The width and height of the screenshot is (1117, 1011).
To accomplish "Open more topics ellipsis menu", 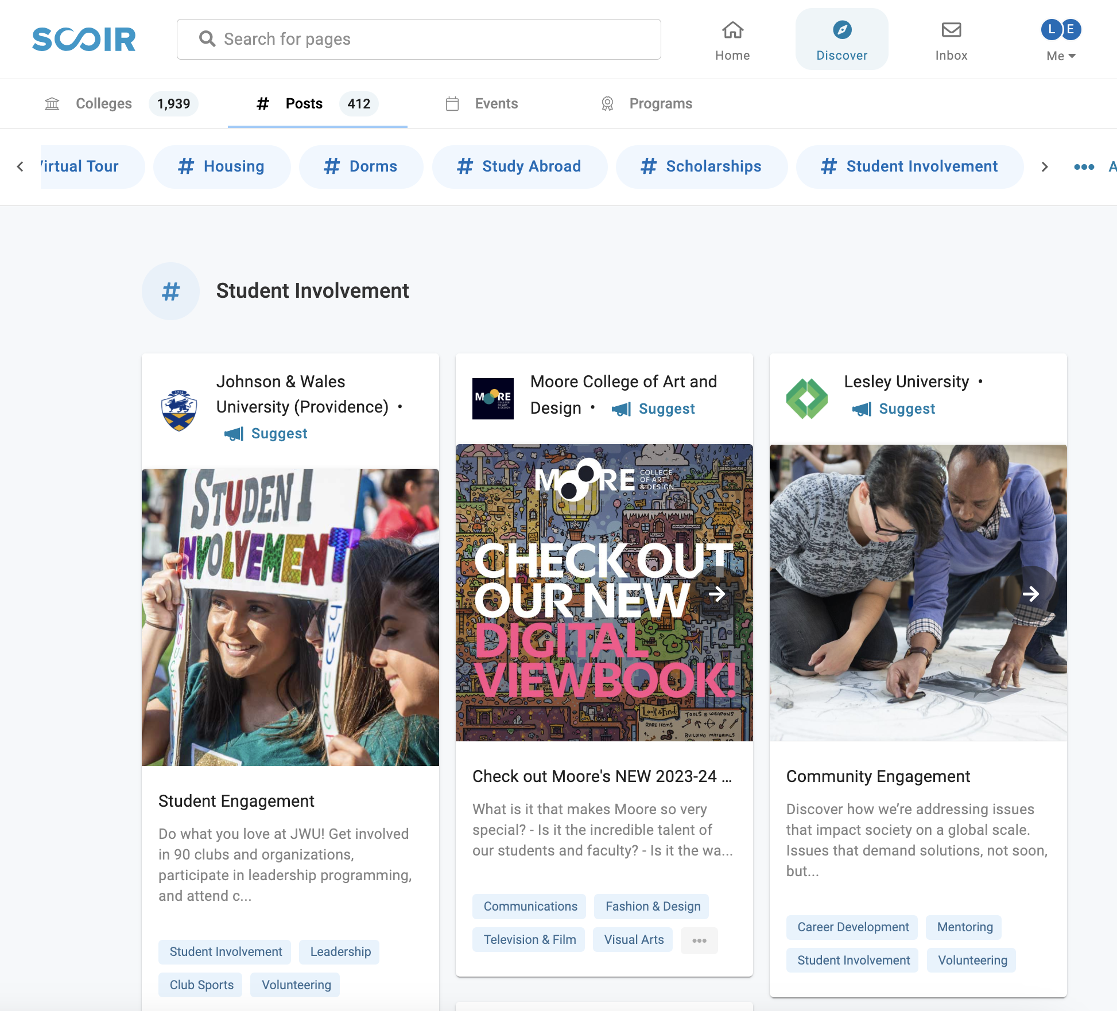I will [1084, 167].
